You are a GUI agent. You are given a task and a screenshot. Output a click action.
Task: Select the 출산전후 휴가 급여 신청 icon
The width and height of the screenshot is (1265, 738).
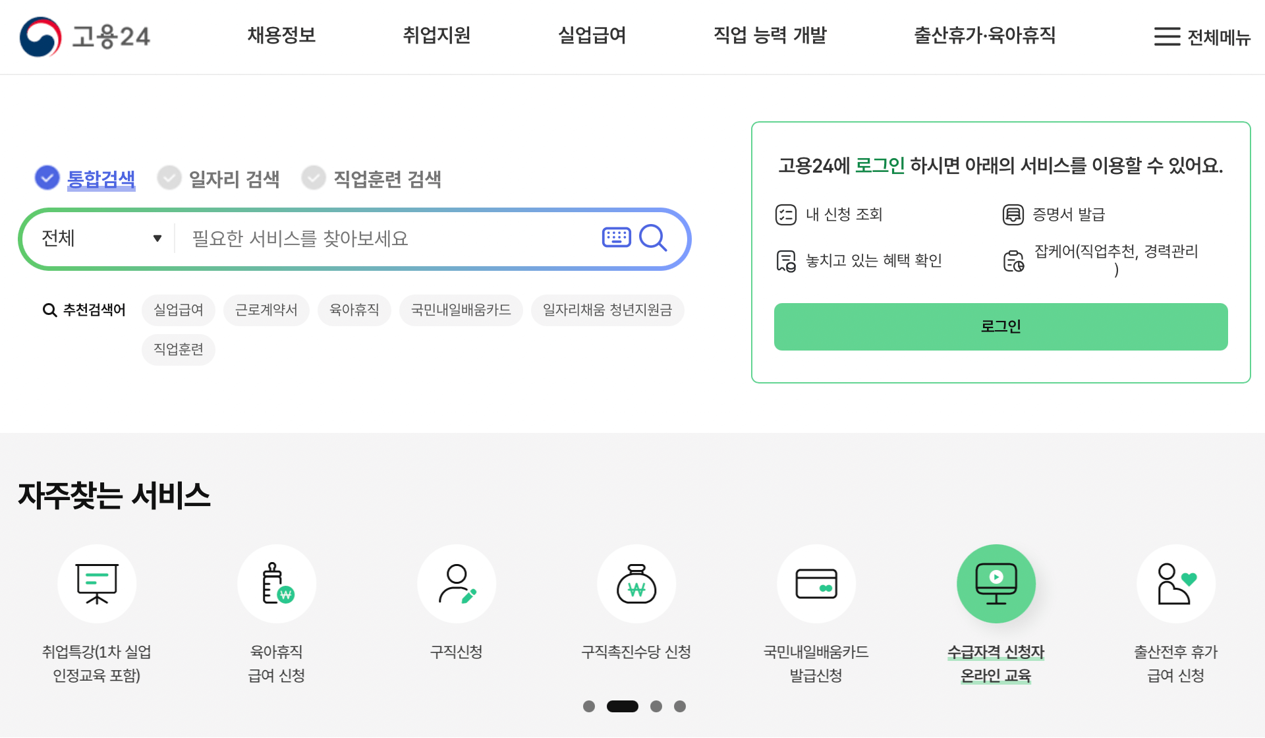(1175, 583)
